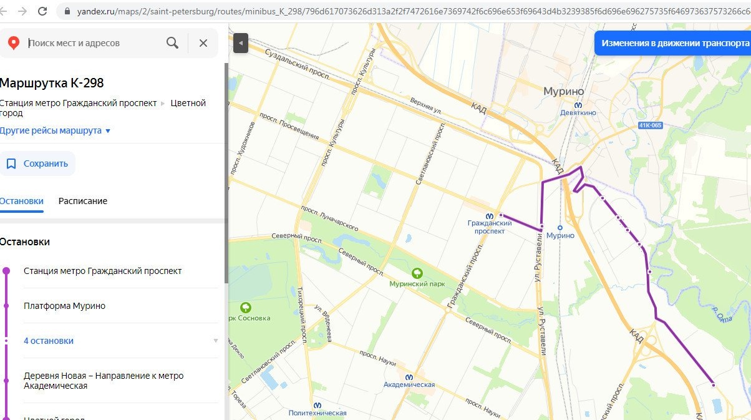Click the Девяткино metro station icon

578,105
